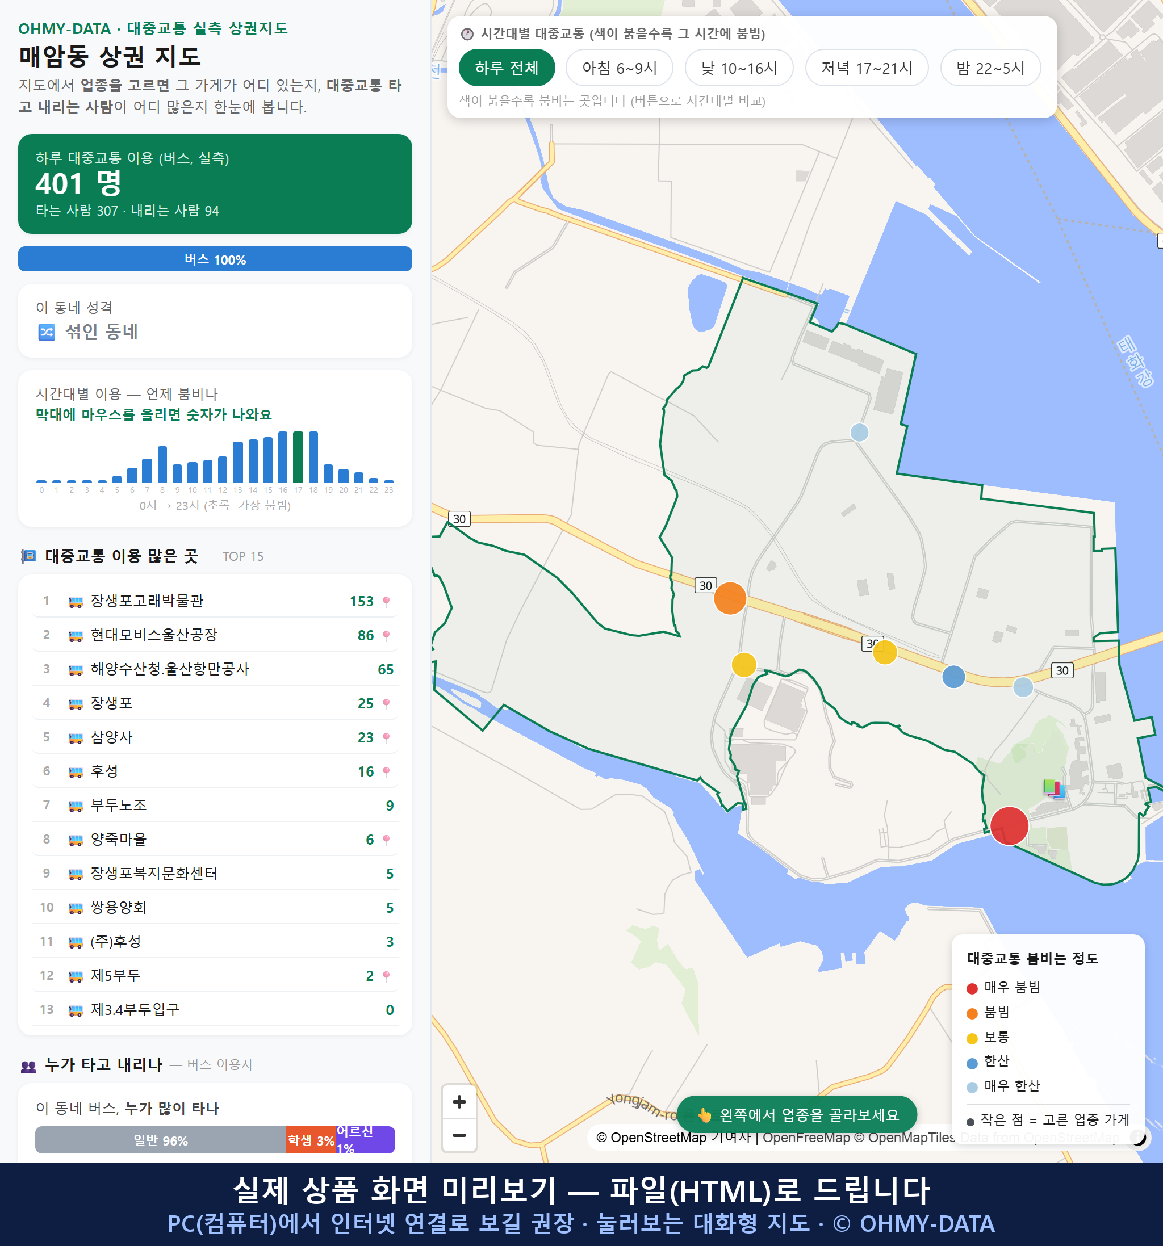Image resolution: width=1163 pixels, height=1246 pixels.
Task: Click the 401 명 daily ridership figure
Action: click(x=78, y=184)
